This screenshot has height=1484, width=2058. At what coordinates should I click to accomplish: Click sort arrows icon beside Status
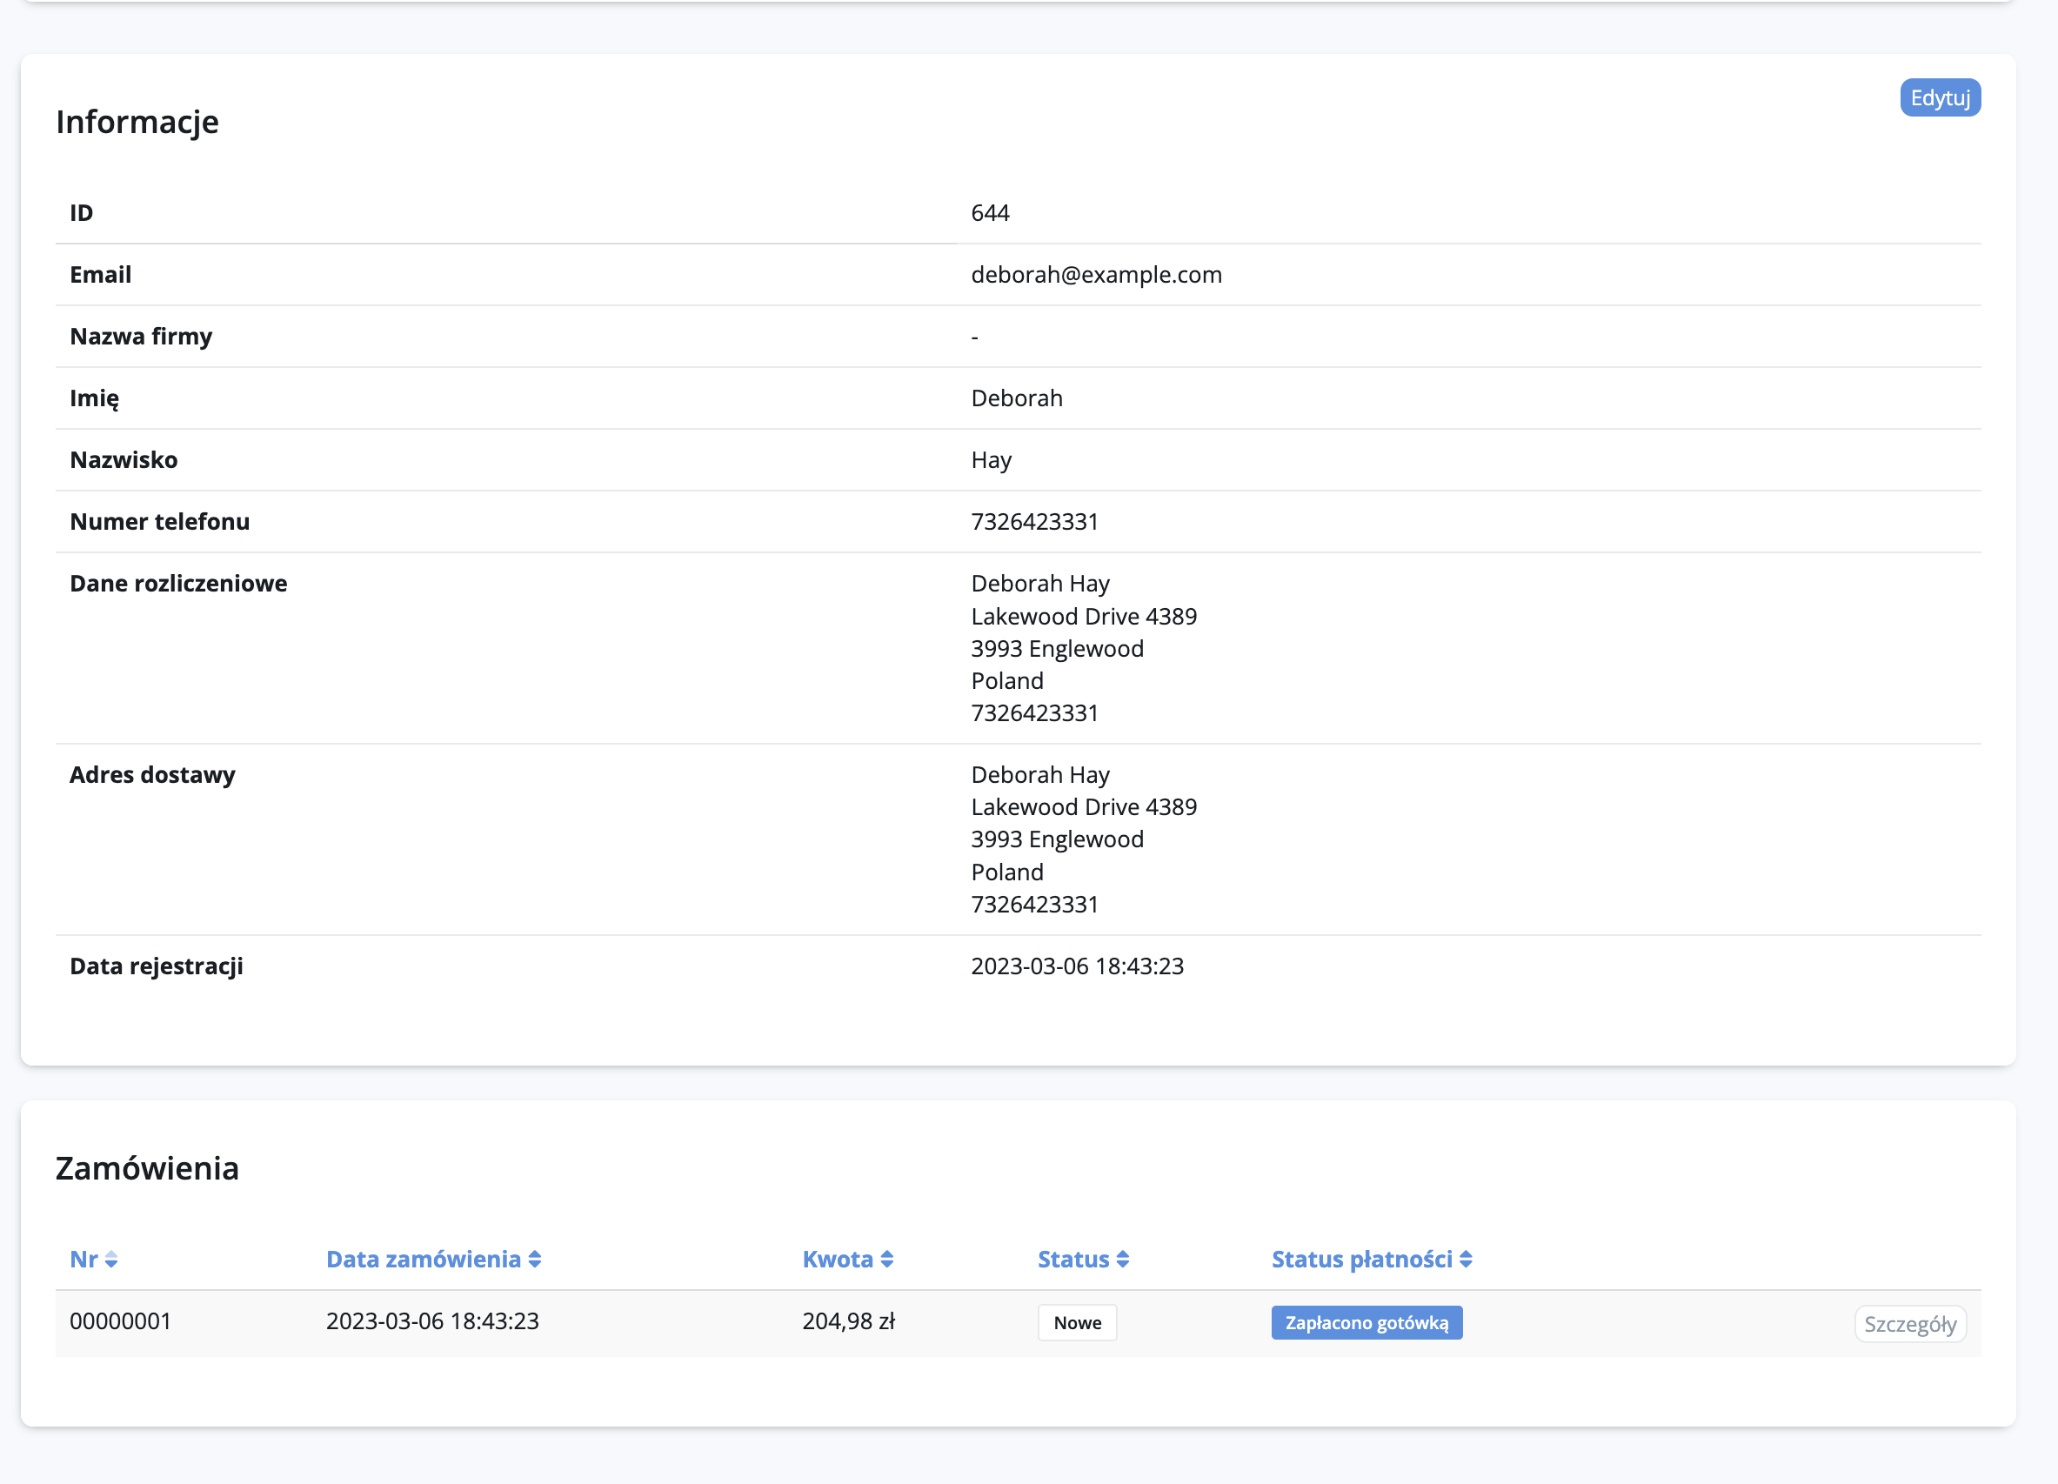(1122, 1260)
